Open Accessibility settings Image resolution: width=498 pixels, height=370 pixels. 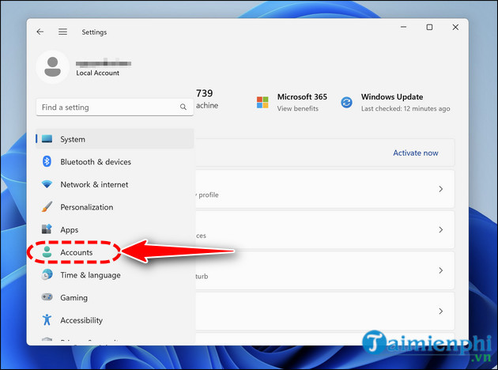81,320
